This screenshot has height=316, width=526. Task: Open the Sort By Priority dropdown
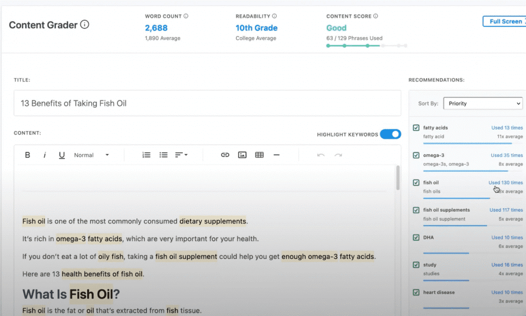(483, 103)
